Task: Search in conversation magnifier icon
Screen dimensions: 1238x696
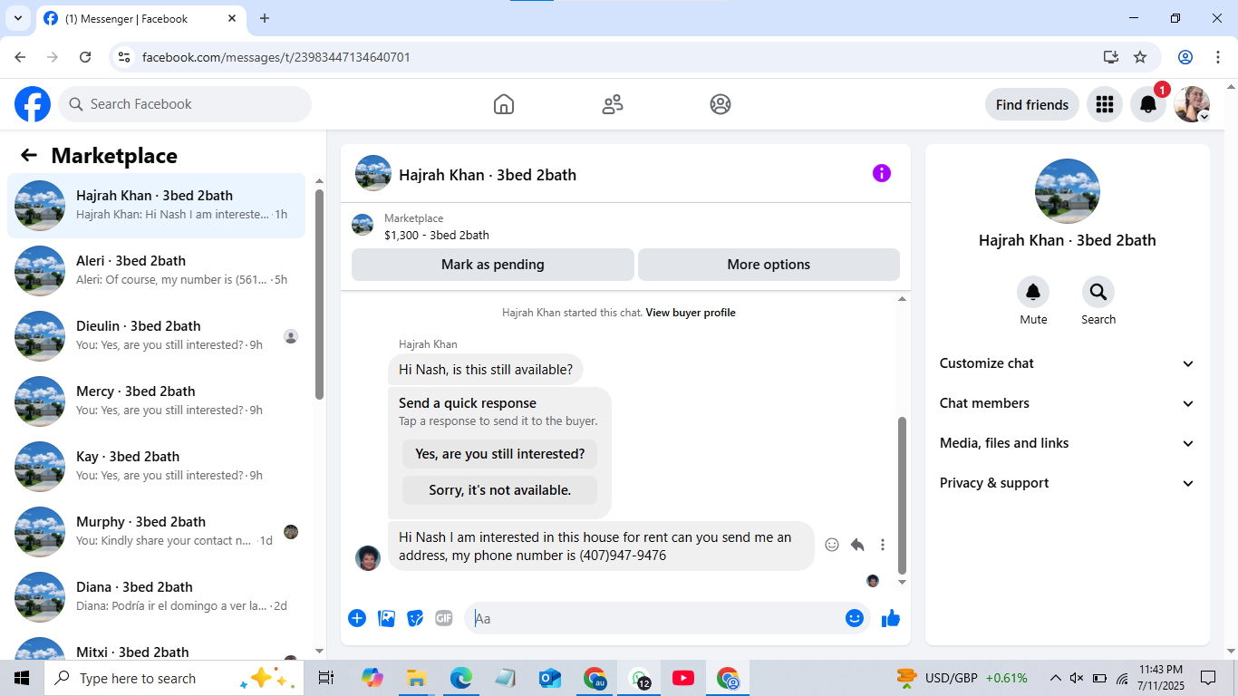Action: tap(1098, 292)
